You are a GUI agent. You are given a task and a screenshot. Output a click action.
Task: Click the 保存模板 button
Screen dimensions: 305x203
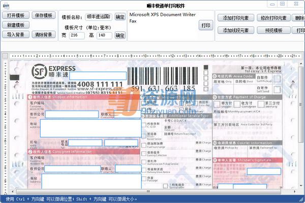tap(44, 15)
